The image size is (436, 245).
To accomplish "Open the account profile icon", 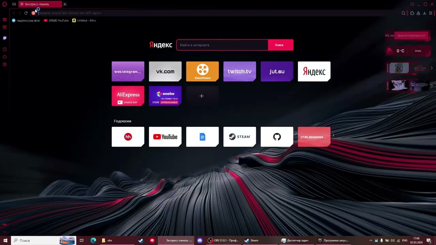I will tap(418, 13).
